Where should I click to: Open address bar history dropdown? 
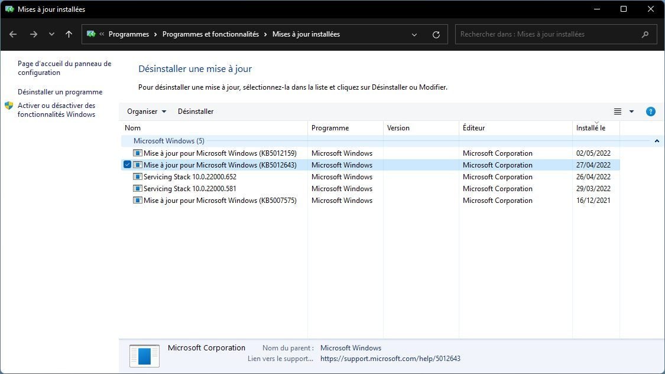[x=414, y=35]
